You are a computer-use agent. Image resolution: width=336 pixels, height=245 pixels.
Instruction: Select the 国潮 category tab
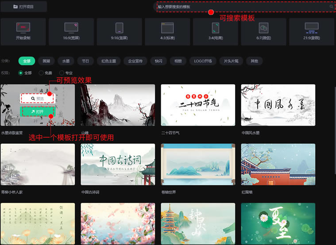click(x=46, y=61)
